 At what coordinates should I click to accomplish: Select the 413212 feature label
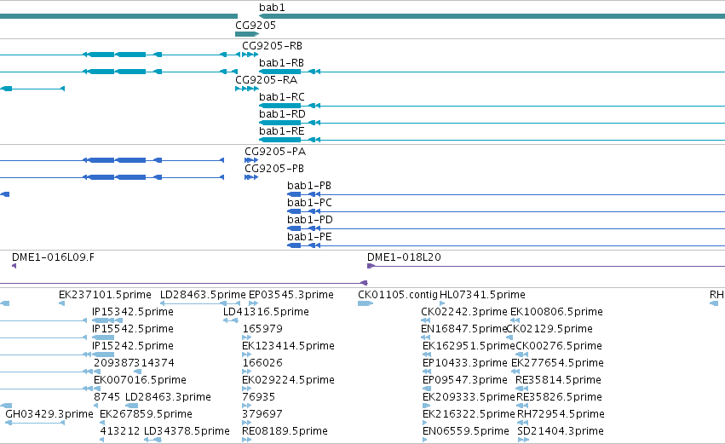click(x=120, y=432)
